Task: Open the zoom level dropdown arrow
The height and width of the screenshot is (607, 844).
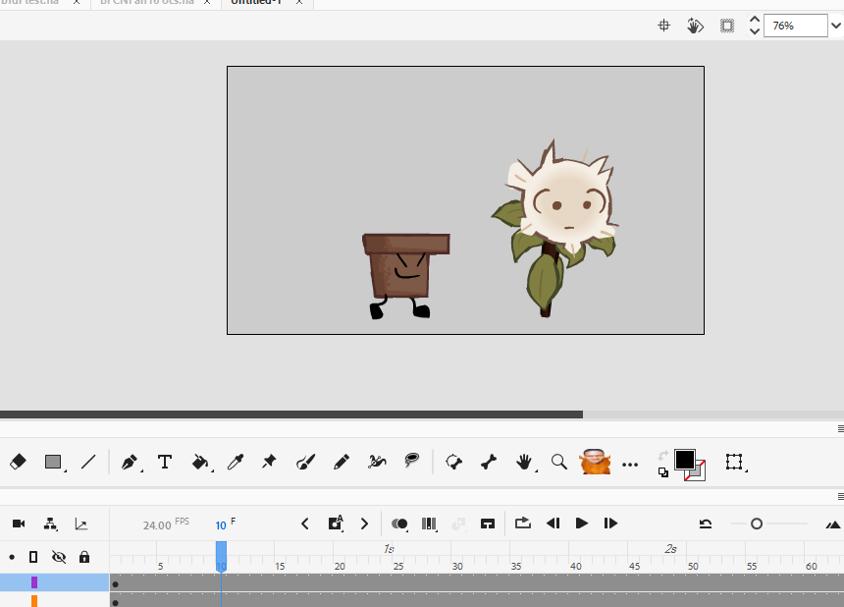Action: pos(836,26)
